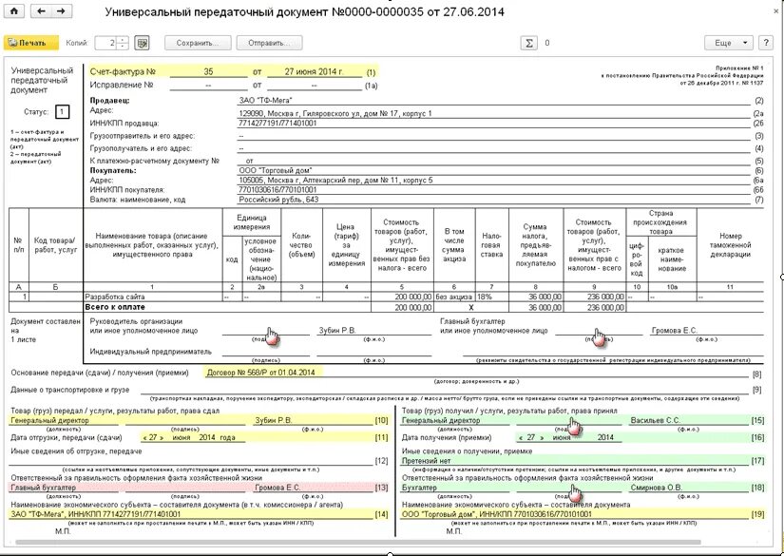Select Претензий нет text

click(426, 461)
